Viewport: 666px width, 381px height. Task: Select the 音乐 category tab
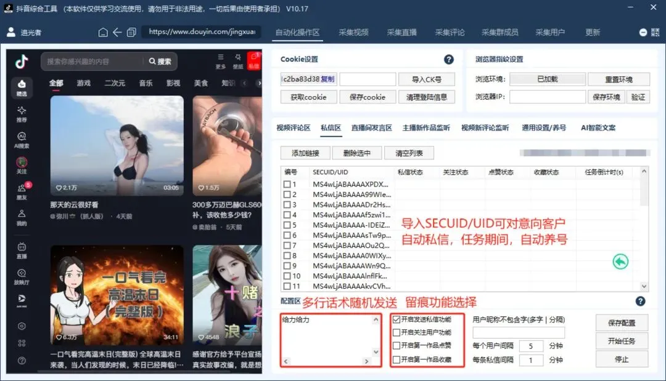click(x=146, y=83)
